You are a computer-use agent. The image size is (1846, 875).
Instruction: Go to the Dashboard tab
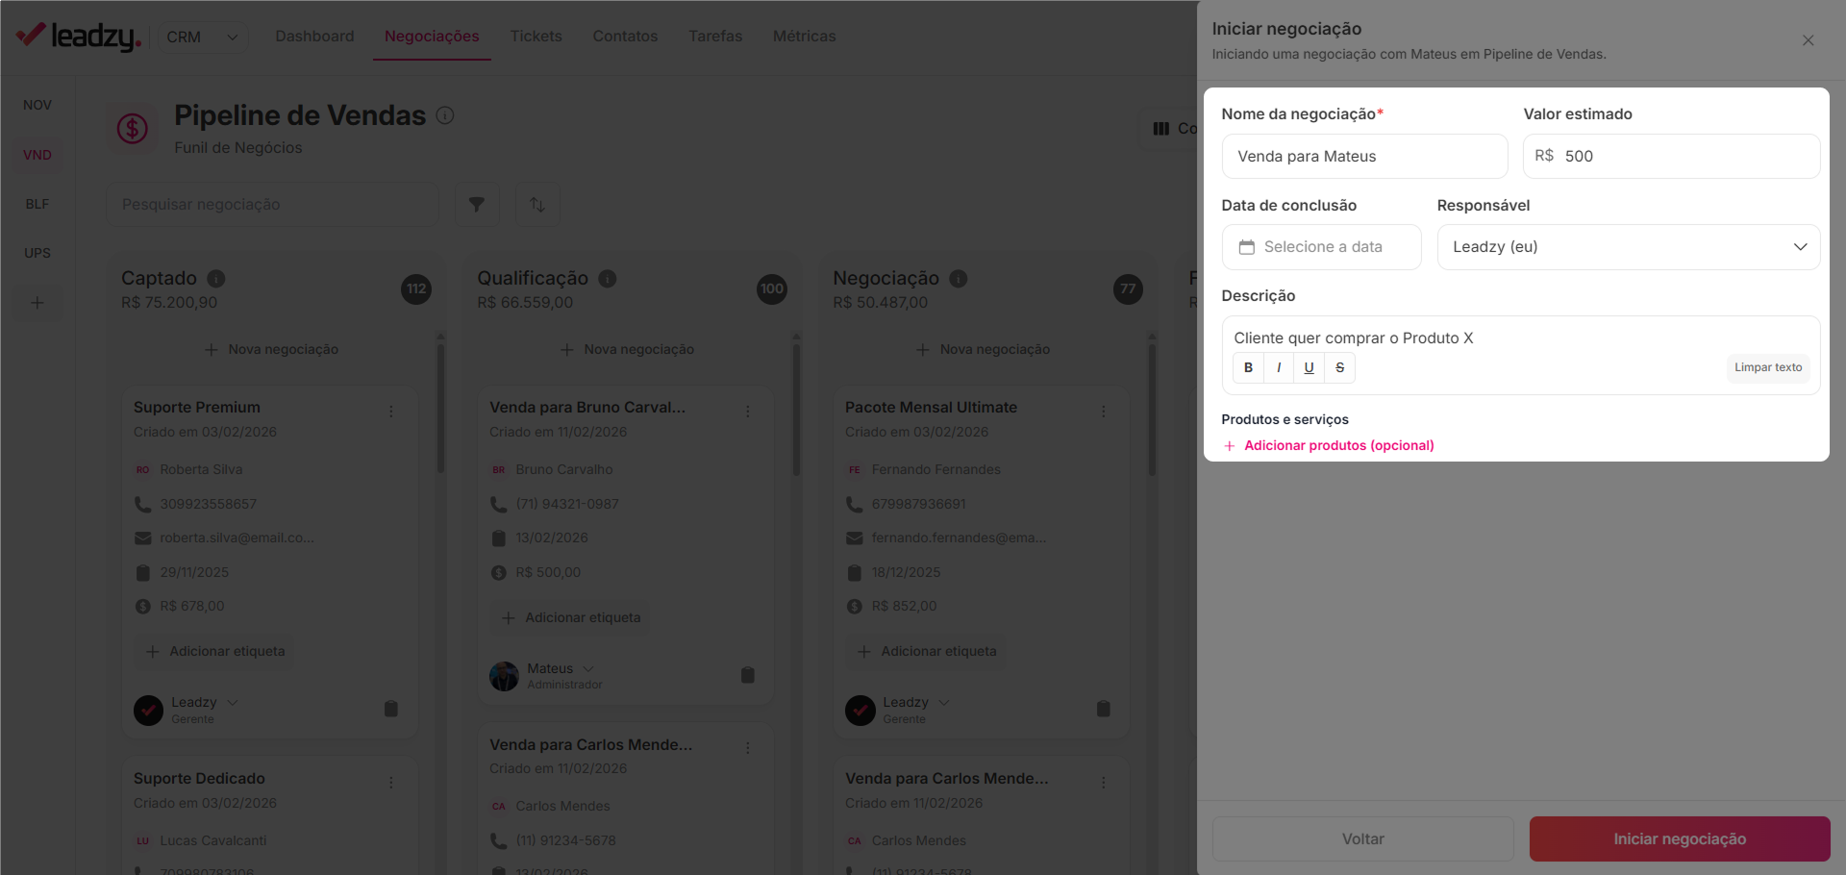coord(314,36)
